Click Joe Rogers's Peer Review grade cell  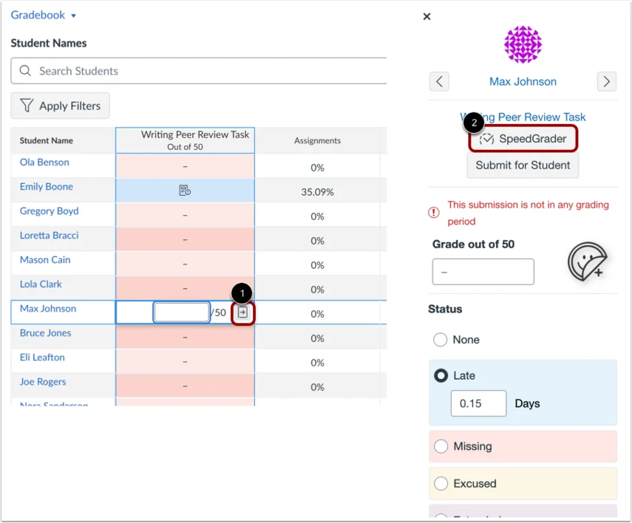coord(185,386)
